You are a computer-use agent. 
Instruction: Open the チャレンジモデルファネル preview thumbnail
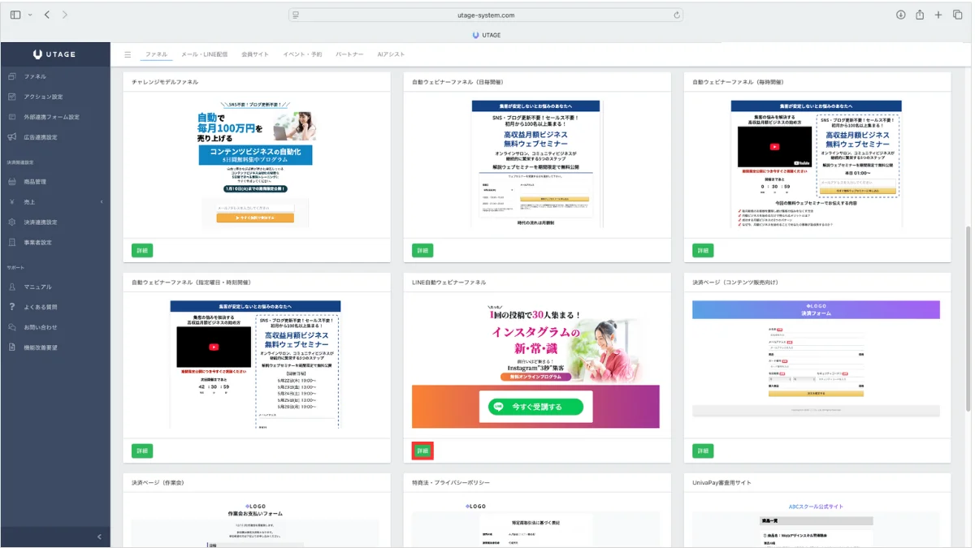pyautogui.click(x=256, y=165)
